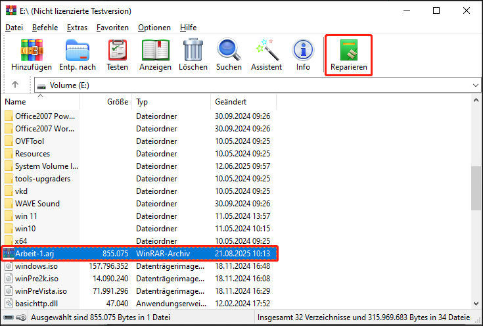Click the WinRAR-Archiv type cell
Image resolution: width=483 pixels, height=326 pixels.
pyautogui.click(x=163, y=254)
